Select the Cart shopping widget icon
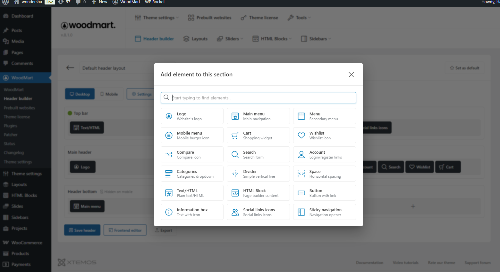The width and height of the screenshot is (500, 272). 235,136
